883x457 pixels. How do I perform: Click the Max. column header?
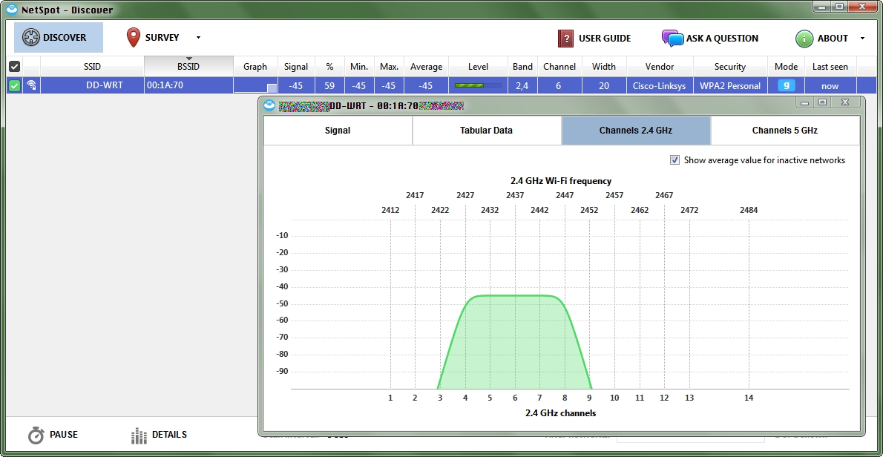coord(389,67)
